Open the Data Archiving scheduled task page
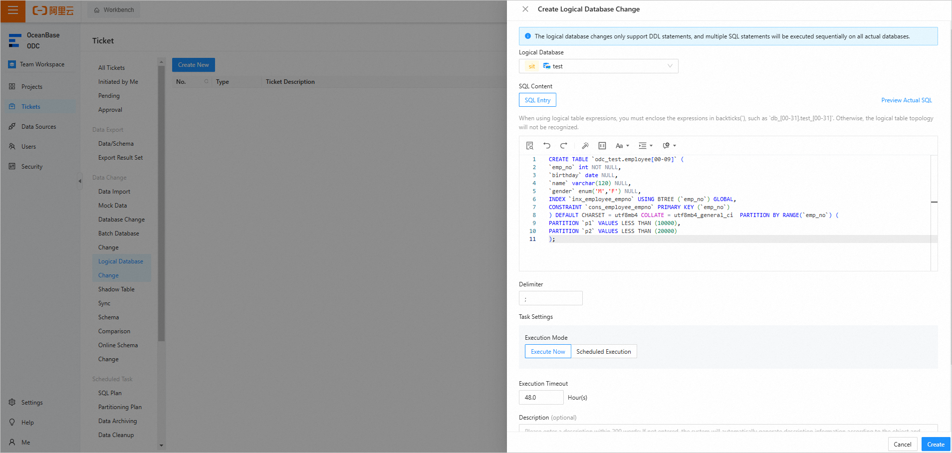Image resolution: width=952 pixels, height=453 pixels. (117, 421)
